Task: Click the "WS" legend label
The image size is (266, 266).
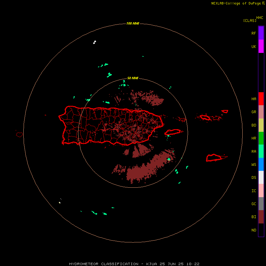Action: click(x=254, y=164)
